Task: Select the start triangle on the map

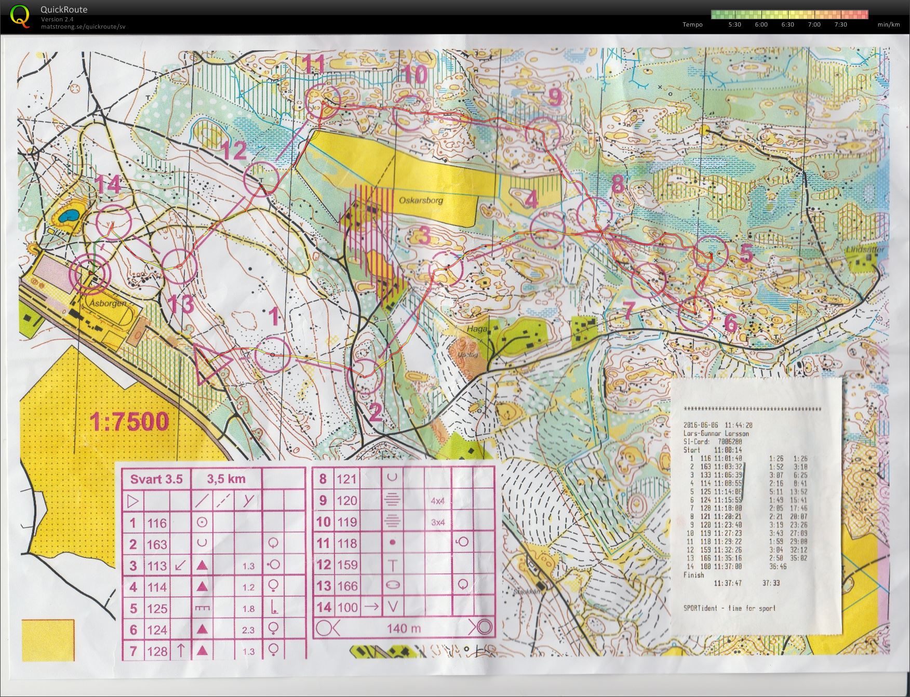Action: click(212, 365)
